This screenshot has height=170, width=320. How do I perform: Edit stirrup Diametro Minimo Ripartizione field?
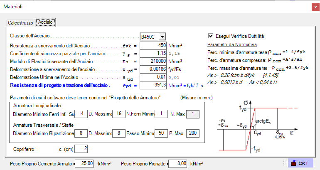(x=81, y=133)
